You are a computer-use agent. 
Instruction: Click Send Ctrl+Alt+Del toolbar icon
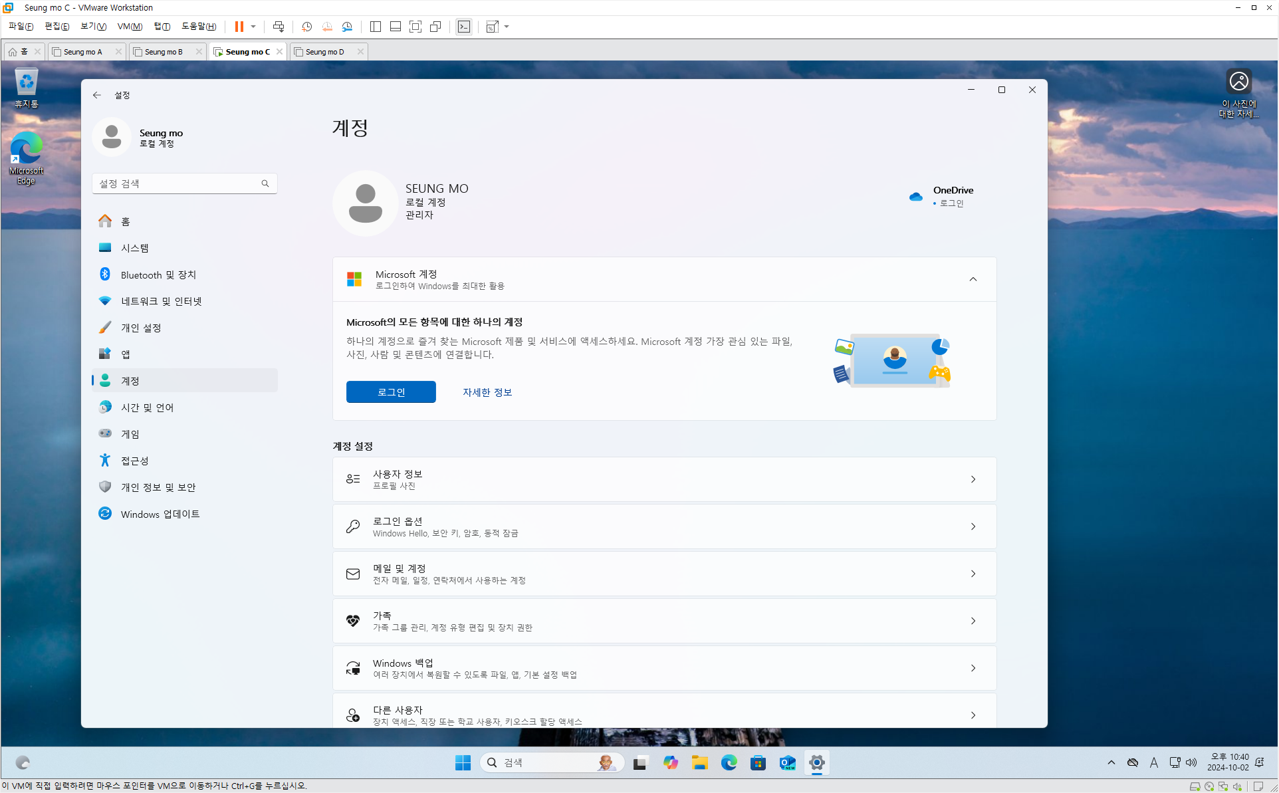279,27
